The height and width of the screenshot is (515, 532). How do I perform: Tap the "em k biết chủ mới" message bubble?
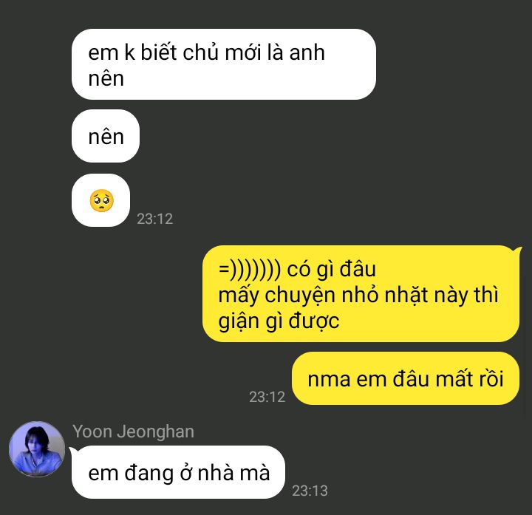click(224, 64)
